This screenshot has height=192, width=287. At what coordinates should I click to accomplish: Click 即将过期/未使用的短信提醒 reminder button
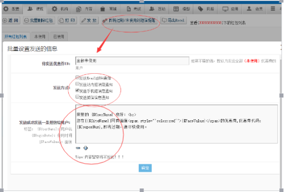129,20
